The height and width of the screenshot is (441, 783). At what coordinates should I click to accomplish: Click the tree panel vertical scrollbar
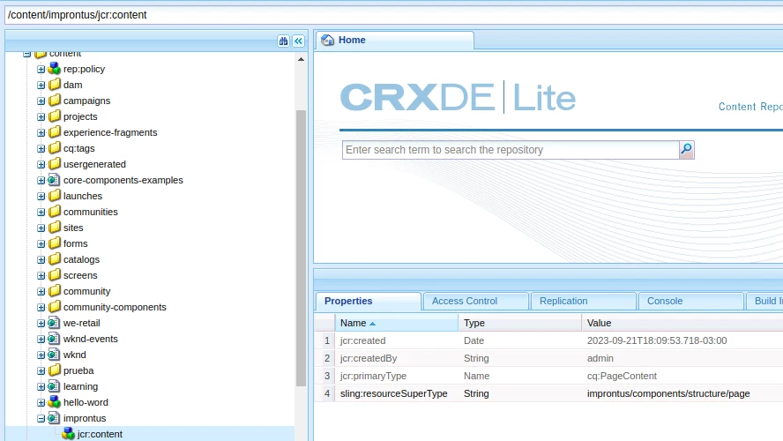click(x=301, y=248)
